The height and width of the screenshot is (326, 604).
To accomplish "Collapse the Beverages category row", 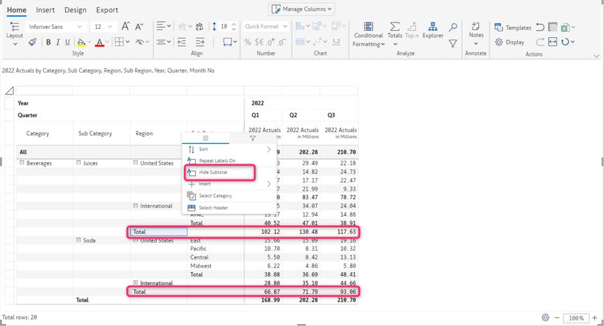I will (22, 163).
